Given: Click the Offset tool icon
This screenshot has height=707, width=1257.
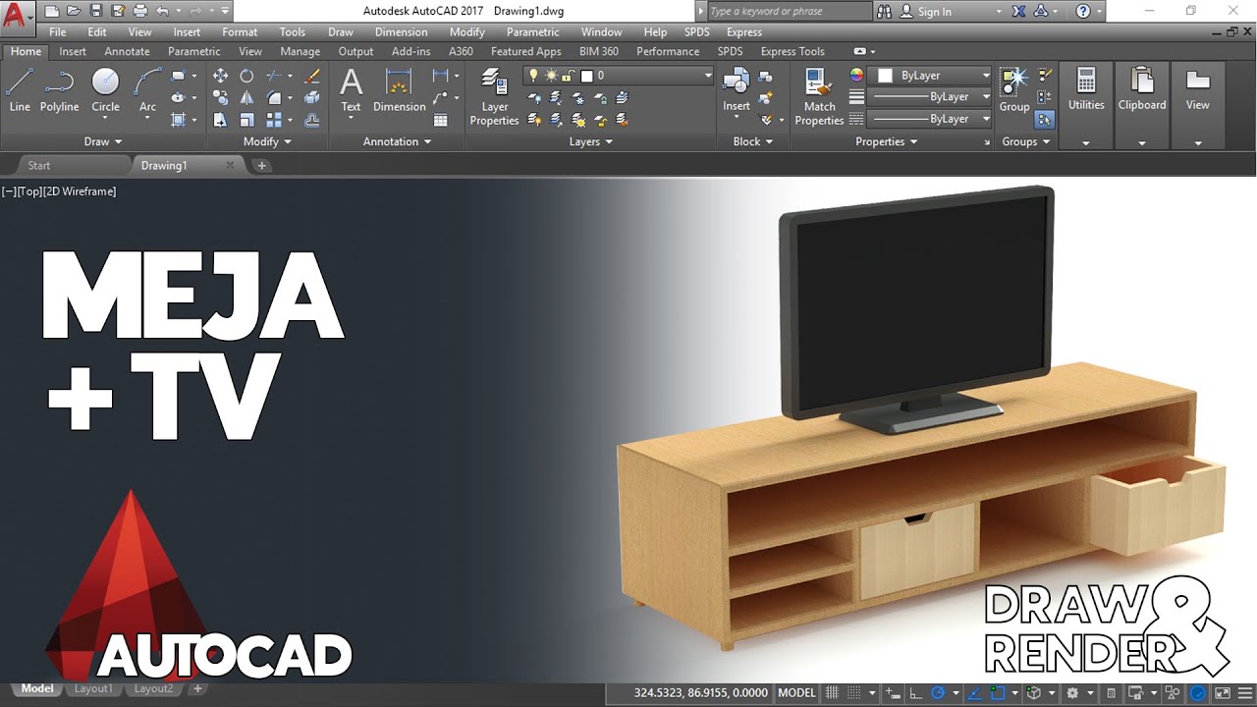Looking at the screenshot, I should click(x=312, y=120).
